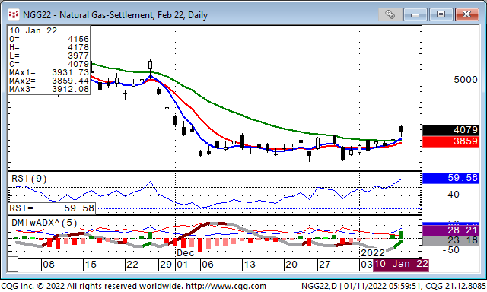Click the purple 28.21 scale label
The image size is (487, 292).
pos(450,230)
